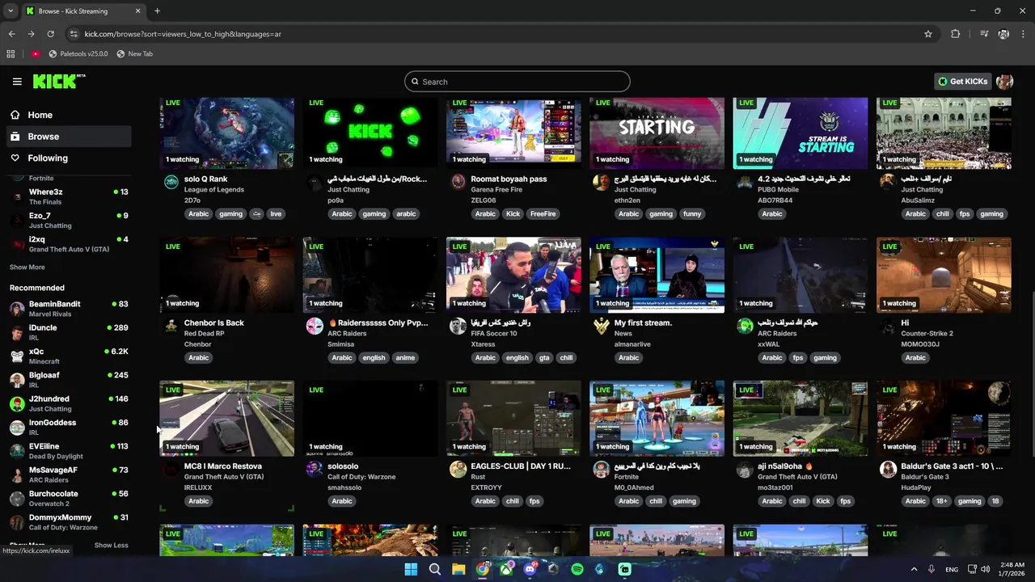This screenshot has height=582, width=1035.
Task: Open solo Q Rank stream thumbnail
Action: 227,133
